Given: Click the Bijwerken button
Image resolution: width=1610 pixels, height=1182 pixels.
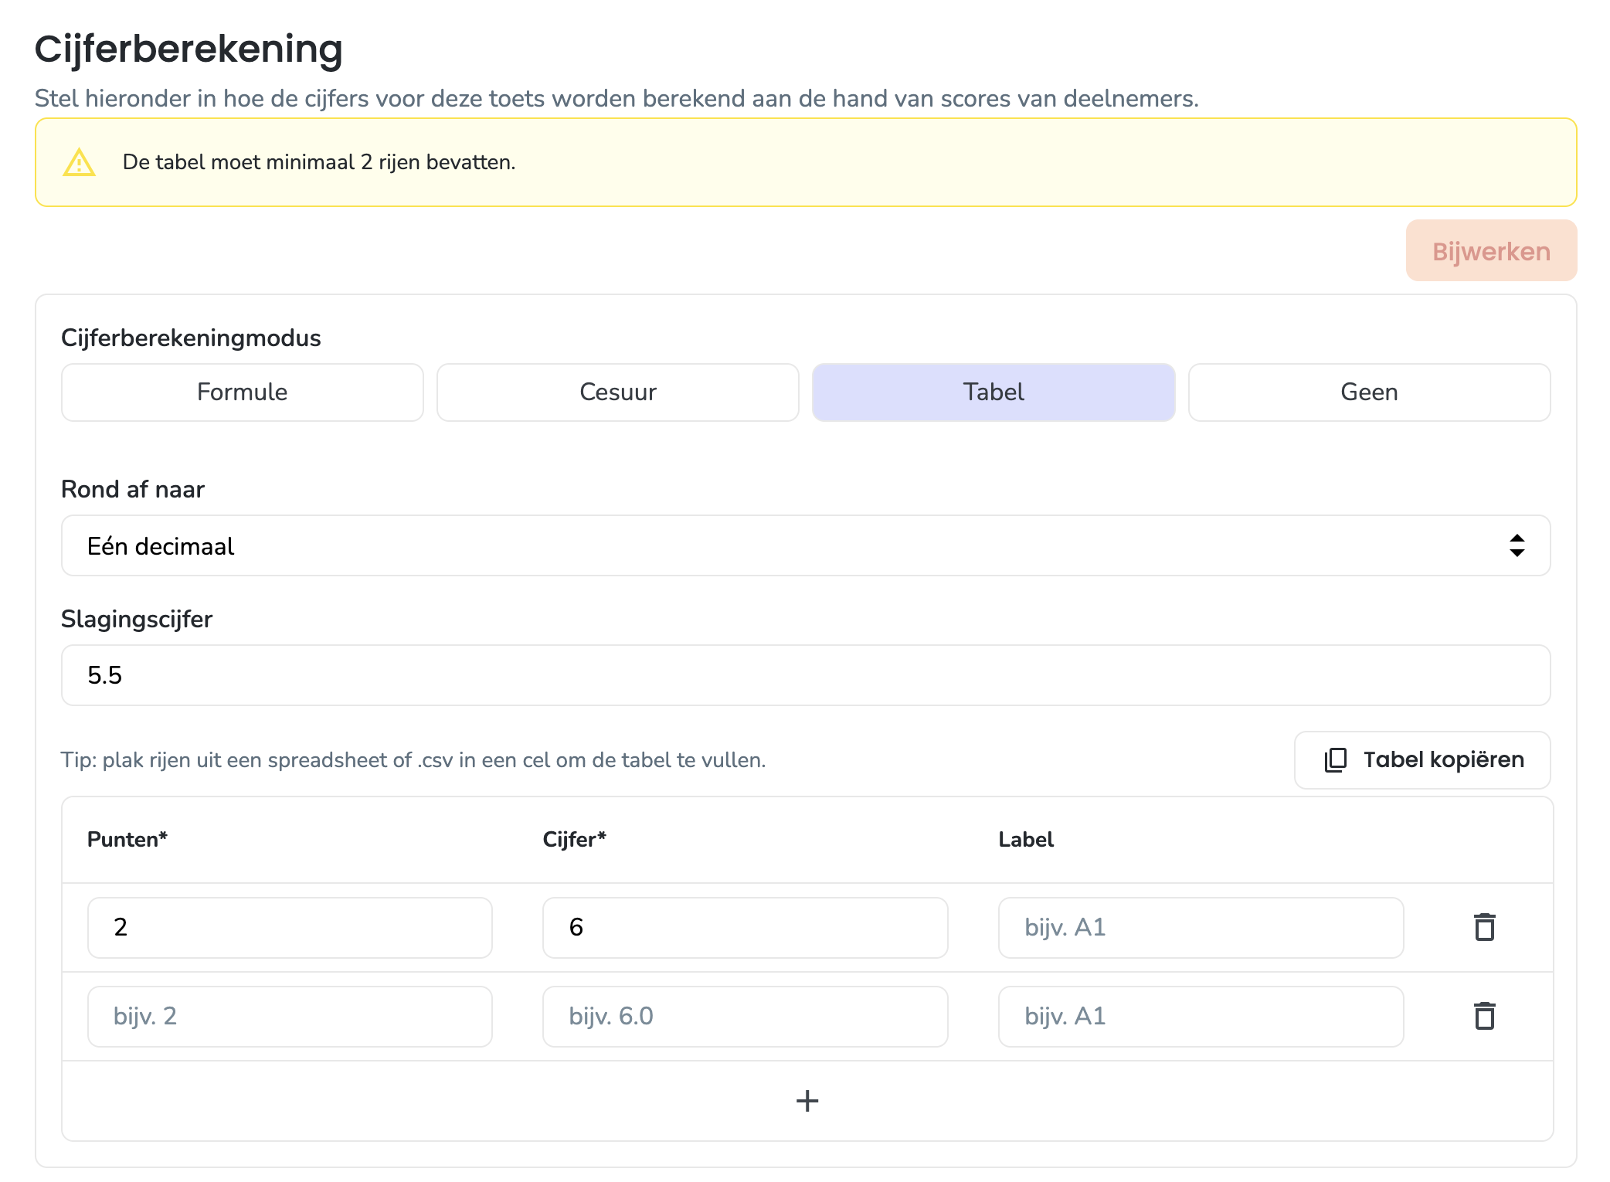Looking at the screenshot, I should click(x=1491, y=251).
